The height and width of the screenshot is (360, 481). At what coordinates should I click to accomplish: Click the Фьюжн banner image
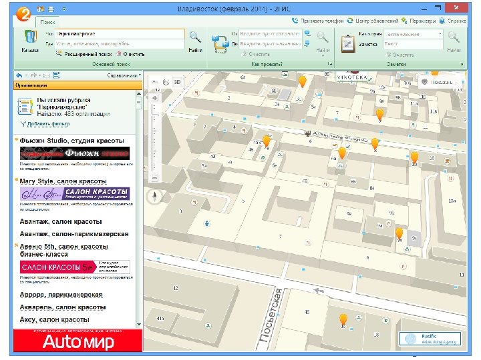[75, 153]
